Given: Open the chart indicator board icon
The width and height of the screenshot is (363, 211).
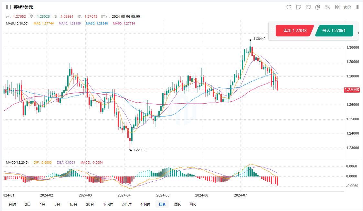Looking at the screenshot, I should click(x=308, y=7).
